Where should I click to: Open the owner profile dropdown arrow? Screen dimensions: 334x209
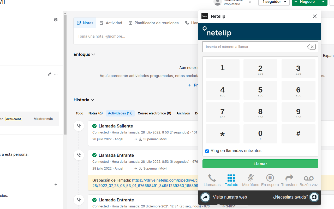click(x=250, y=2)
